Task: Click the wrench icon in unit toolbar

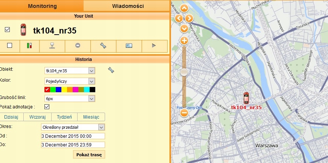Action: [103, 46]
